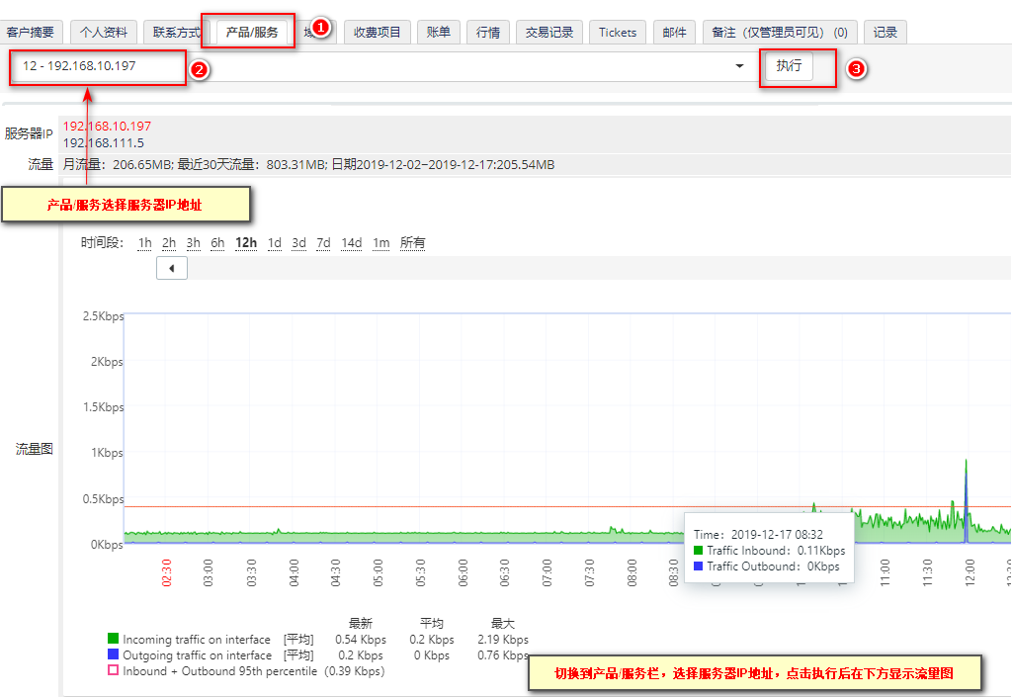1012x697 pixels.
Task: Select the 1m time range
Action: pos(380,242)
